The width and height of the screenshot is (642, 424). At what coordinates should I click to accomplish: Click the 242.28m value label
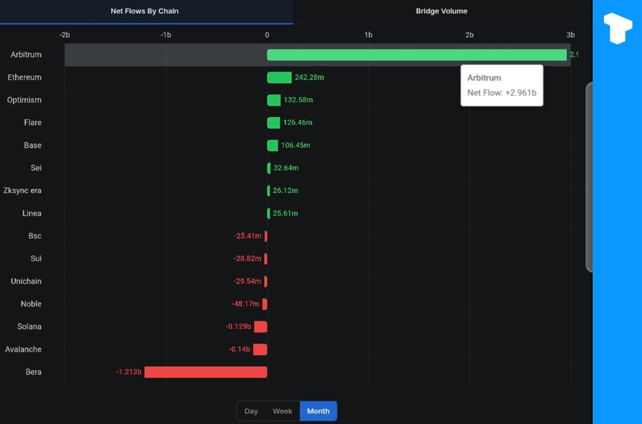pos(309,77)
